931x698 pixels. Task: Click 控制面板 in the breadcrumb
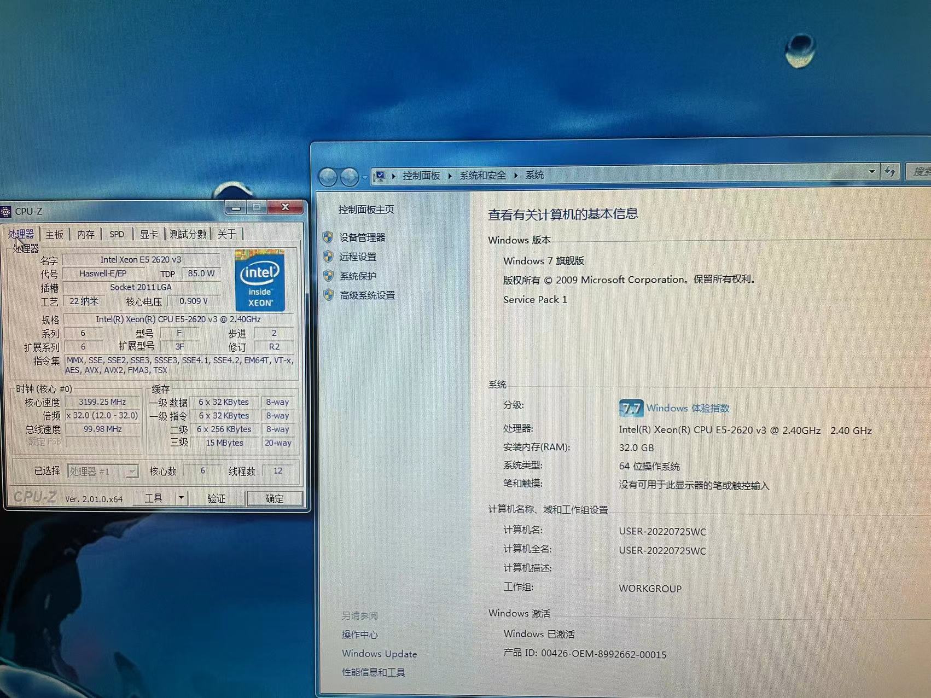pos(421,176)
